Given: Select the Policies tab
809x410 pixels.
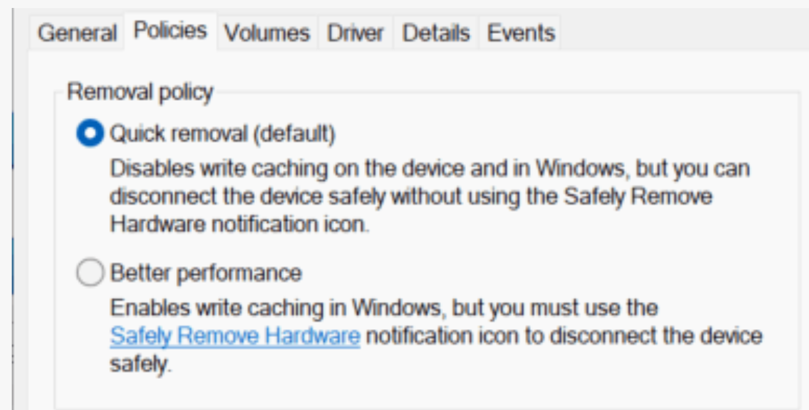Looking at the screenshot, I should (x=170, y=30).
